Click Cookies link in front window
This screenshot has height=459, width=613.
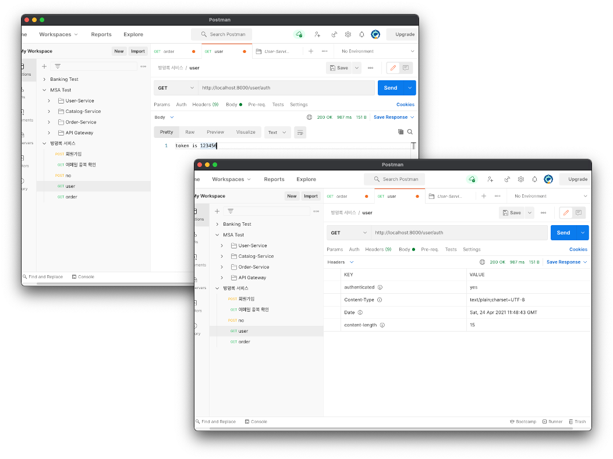[x=578, y=250]
